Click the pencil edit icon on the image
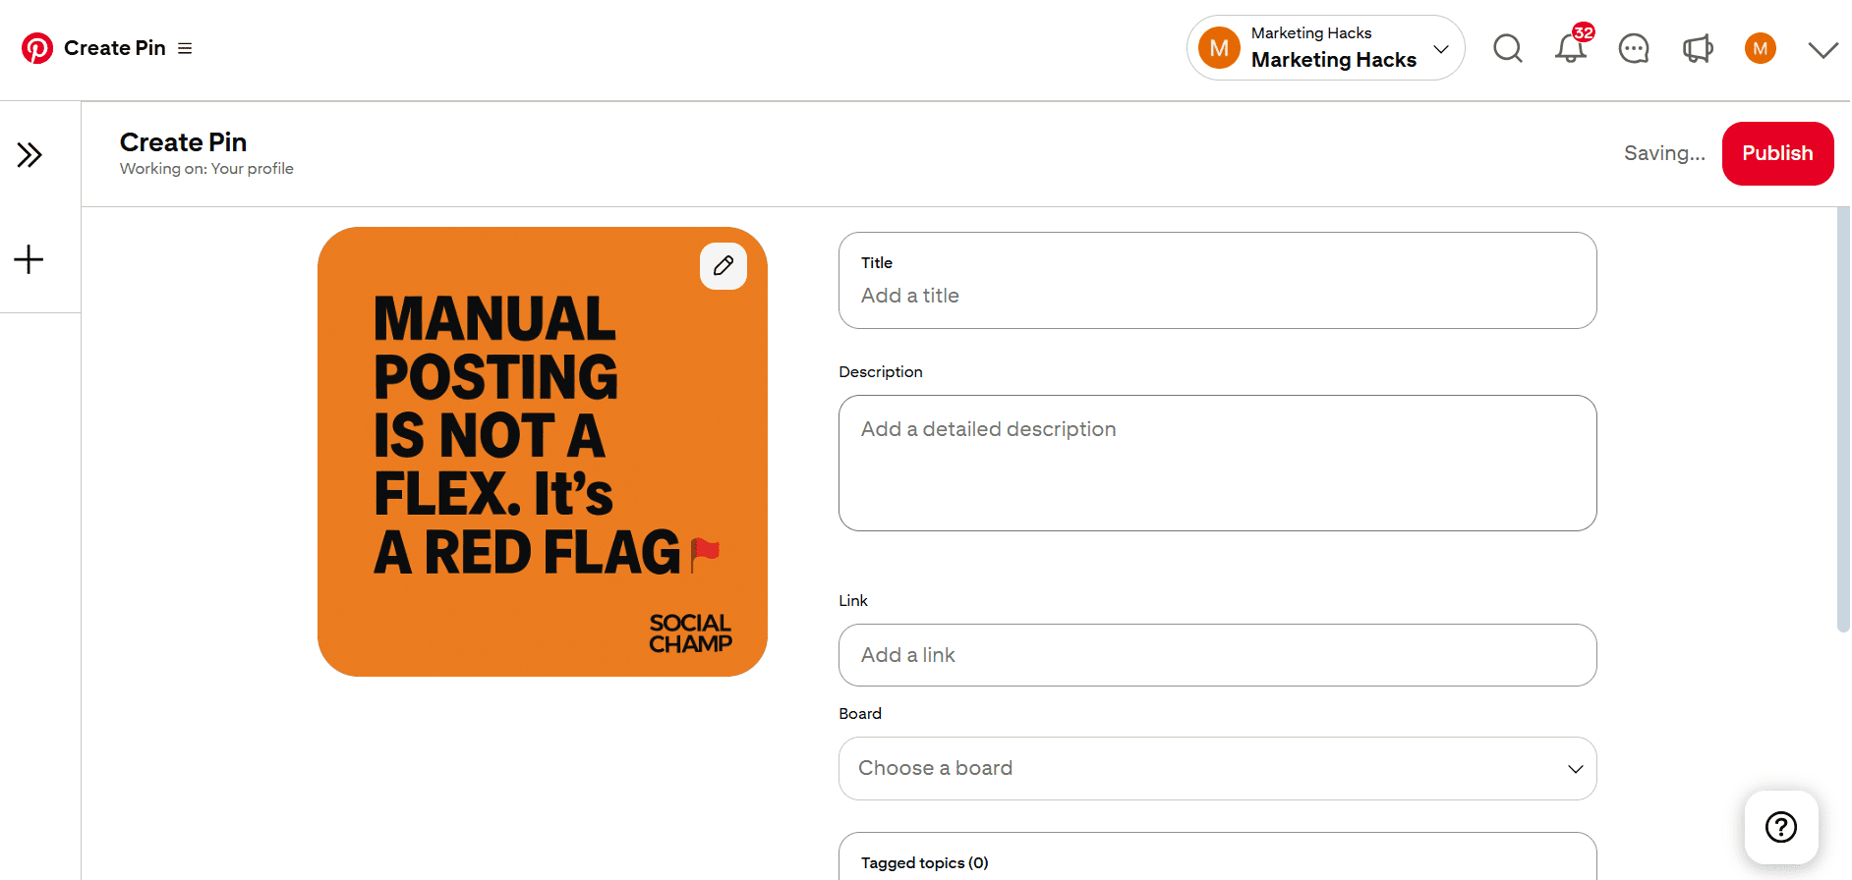Viewport: 1852px width, 880px height. click(x=723, y=266)
